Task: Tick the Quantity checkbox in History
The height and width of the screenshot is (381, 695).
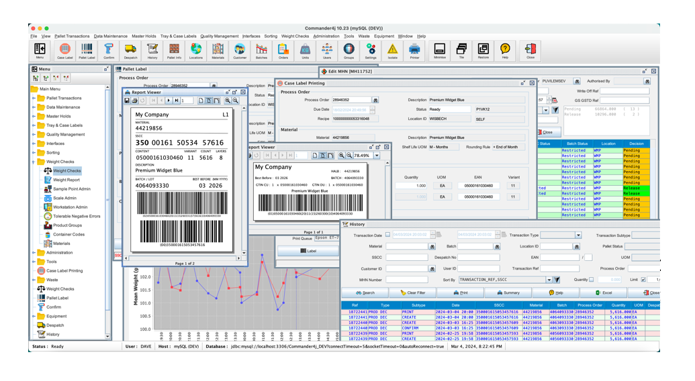Action: pos(591,280)
